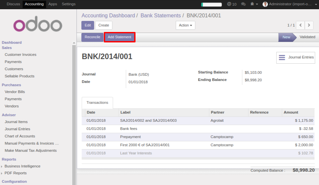The height and width of the screenshot is (185, 319).
Task: Click the Administrator user avatar
Action: [x=265, y=4]
